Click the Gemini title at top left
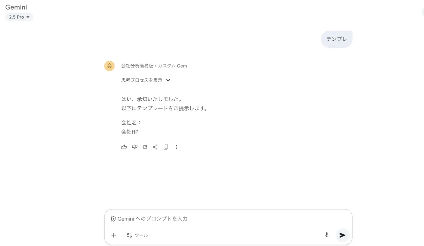This screenshot has height=246, width=424. pos(16,7)
